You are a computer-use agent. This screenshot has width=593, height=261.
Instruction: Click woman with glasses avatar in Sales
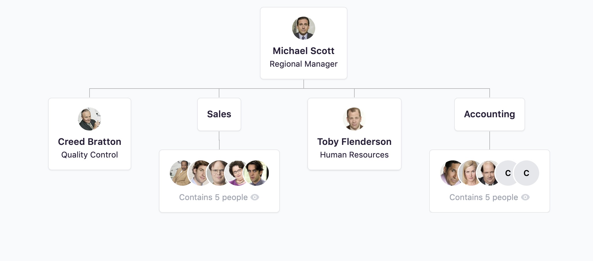point(236,173)
